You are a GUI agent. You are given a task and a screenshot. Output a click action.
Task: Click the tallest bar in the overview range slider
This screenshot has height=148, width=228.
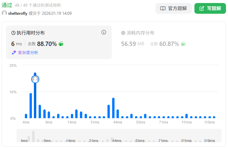(33, 136)
